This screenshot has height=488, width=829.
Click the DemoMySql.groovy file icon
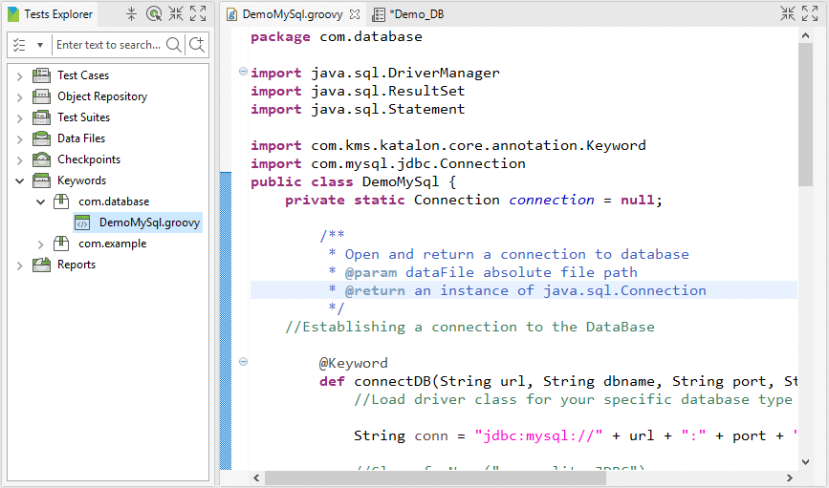(82, 223)
